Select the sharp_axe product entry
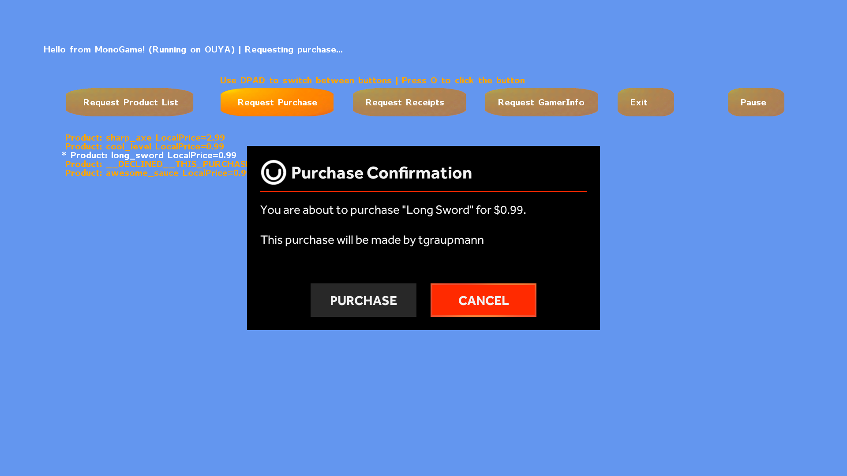 pyautogui.click(x=145, y=138)
